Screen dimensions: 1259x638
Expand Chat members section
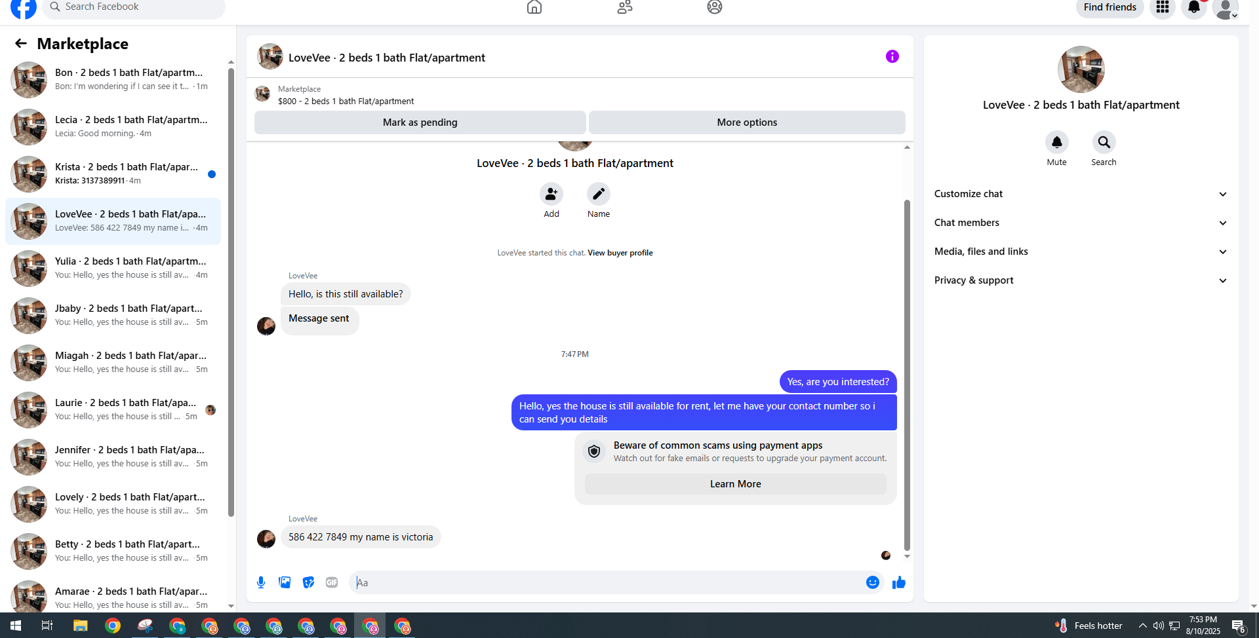[1081, 223]
